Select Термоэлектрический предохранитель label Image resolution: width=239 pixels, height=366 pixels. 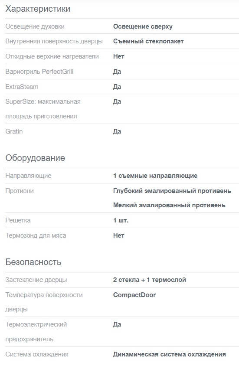tap(36, 332)
